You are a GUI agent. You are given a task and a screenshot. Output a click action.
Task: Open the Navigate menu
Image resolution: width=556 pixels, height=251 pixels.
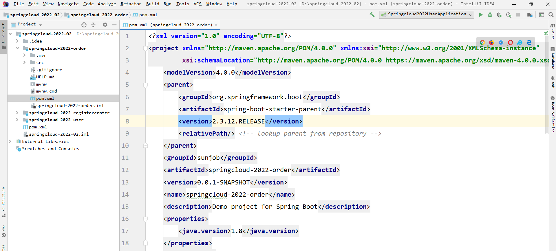click(68, 4)
